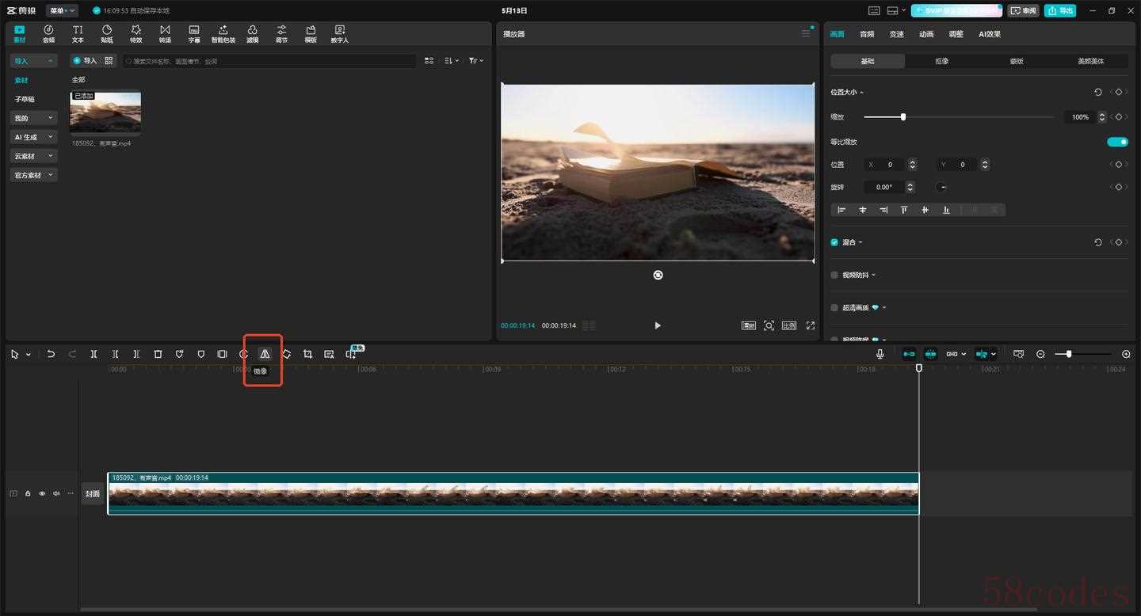1141x616 pixels.
Task: Click the delete trash icon in timeline toolbar
Action: pos(158,354)
